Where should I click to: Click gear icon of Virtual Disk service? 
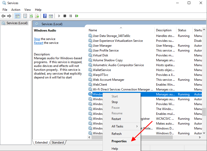point(90,55)
